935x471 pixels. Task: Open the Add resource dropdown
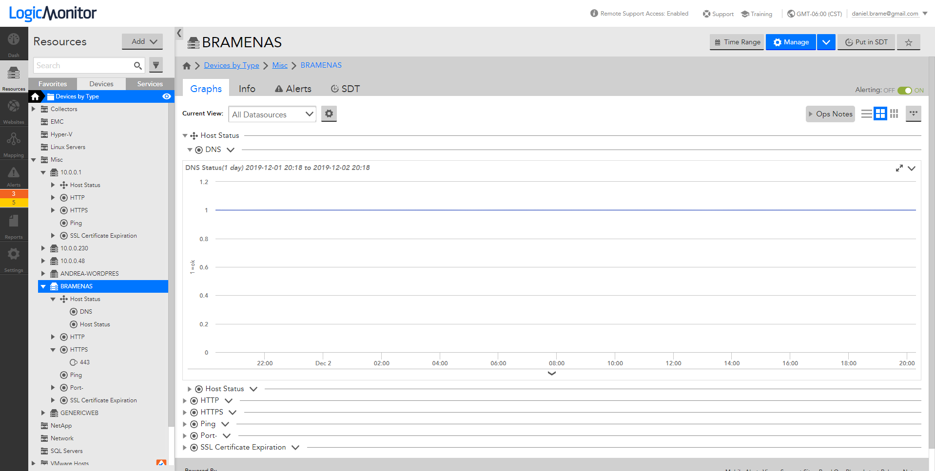tap(142, 42)
